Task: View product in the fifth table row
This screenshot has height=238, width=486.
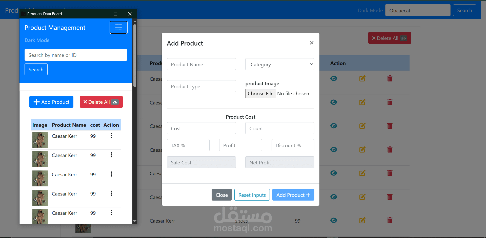Action: tap(334, 173)
